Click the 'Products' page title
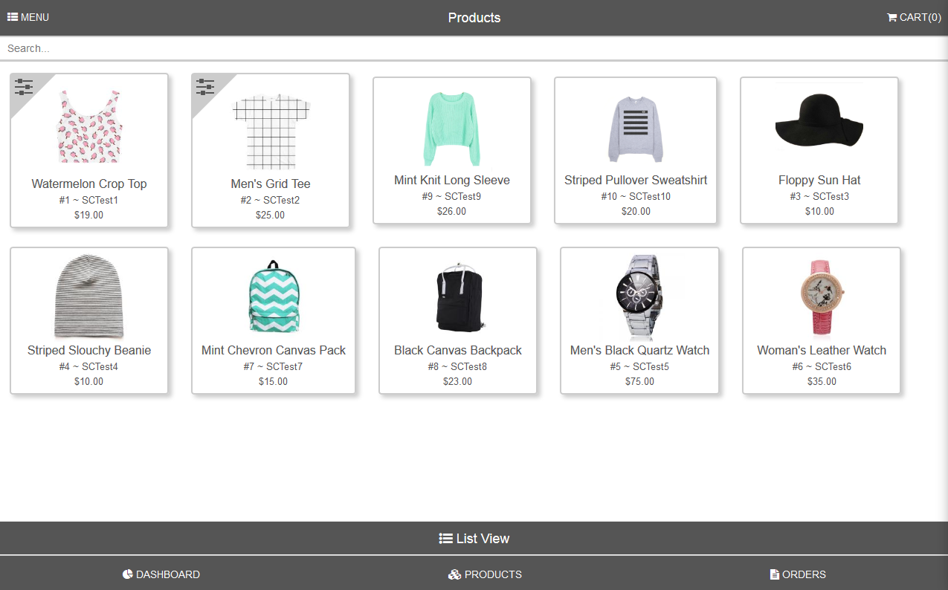Image resolution: width=948 pixels, height=590 pixels. pyautogui.click(x=474, y=18)
